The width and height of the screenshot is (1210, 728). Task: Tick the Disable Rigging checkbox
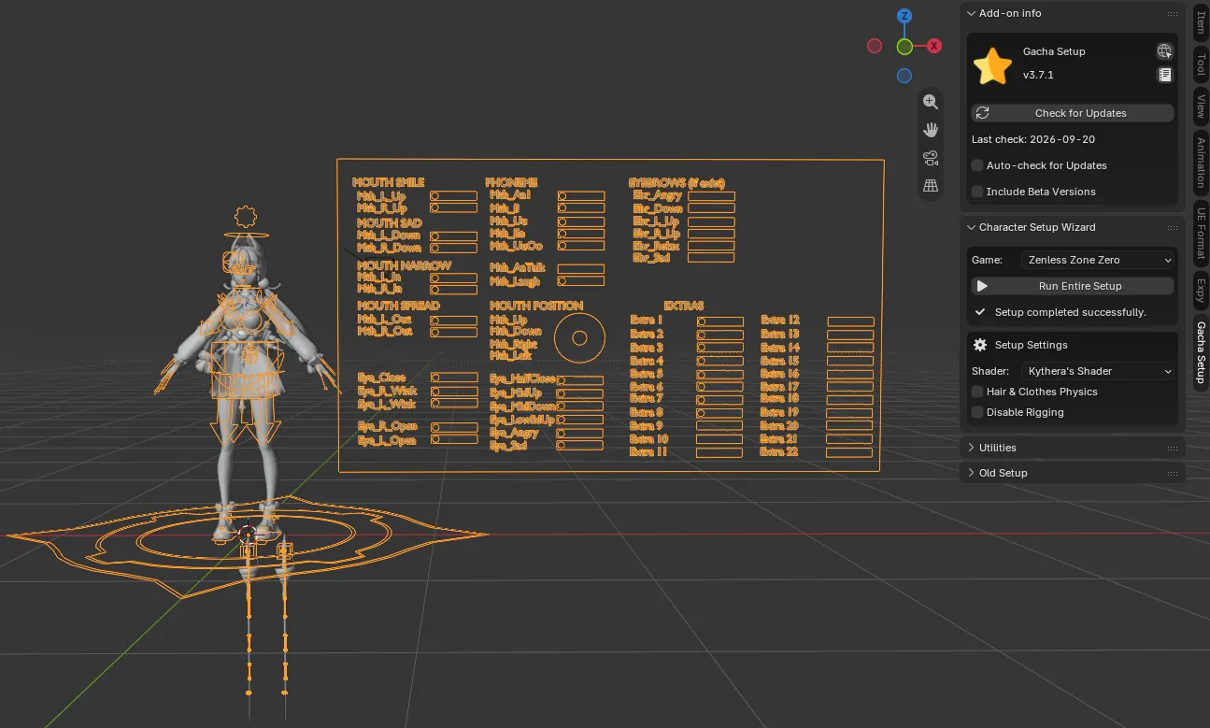click(x=977, y=412)
